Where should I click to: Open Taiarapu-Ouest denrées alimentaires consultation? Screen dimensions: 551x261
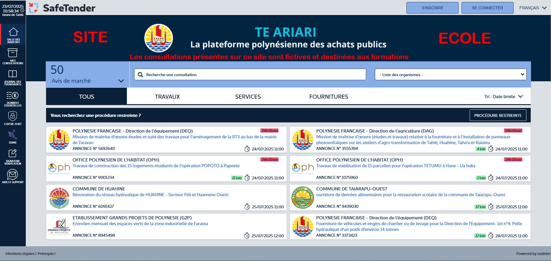coord(410,195)
